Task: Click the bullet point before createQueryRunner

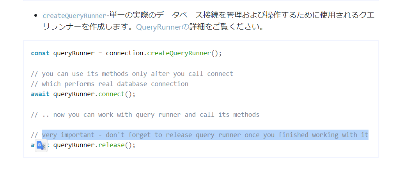Action: [x=36, y=16]
